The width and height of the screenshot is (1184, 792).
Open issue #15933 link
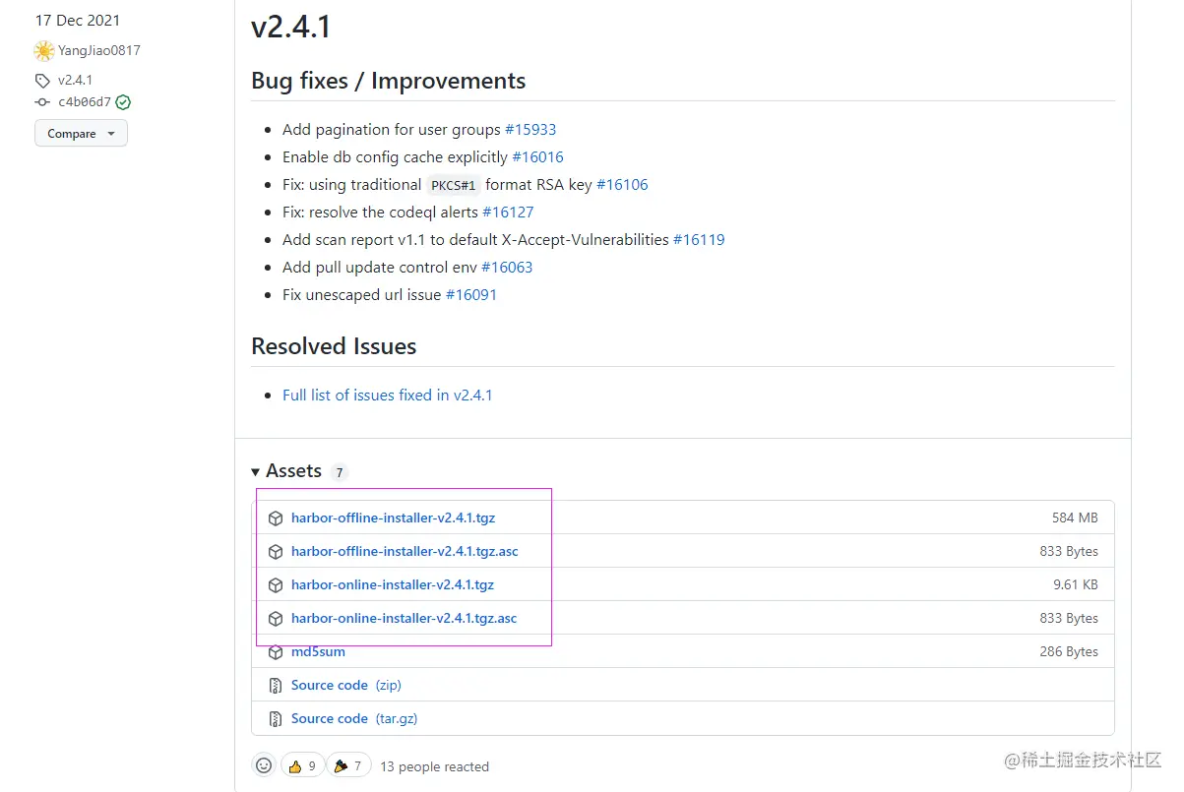[530, 130]
